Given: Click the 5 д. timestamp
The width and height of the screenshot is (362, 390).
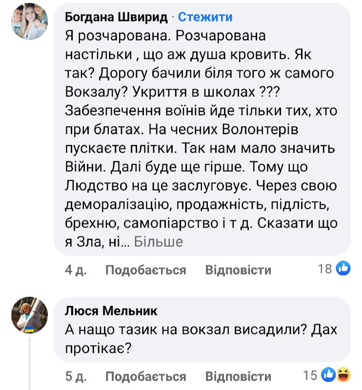Looking at the screenshot, I should [76, 376].
